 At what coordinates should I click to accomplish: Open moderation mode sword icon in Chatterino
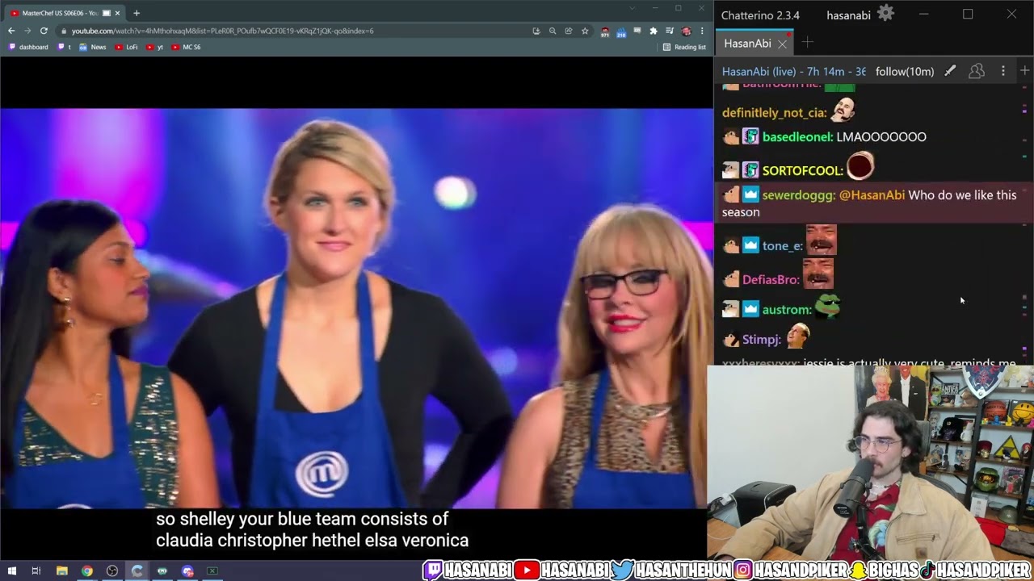[950, 71]
